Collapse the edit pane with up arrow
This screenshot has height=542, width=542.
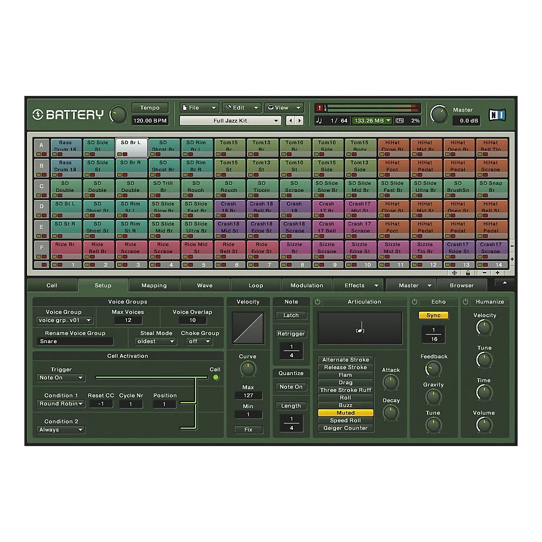505,283
